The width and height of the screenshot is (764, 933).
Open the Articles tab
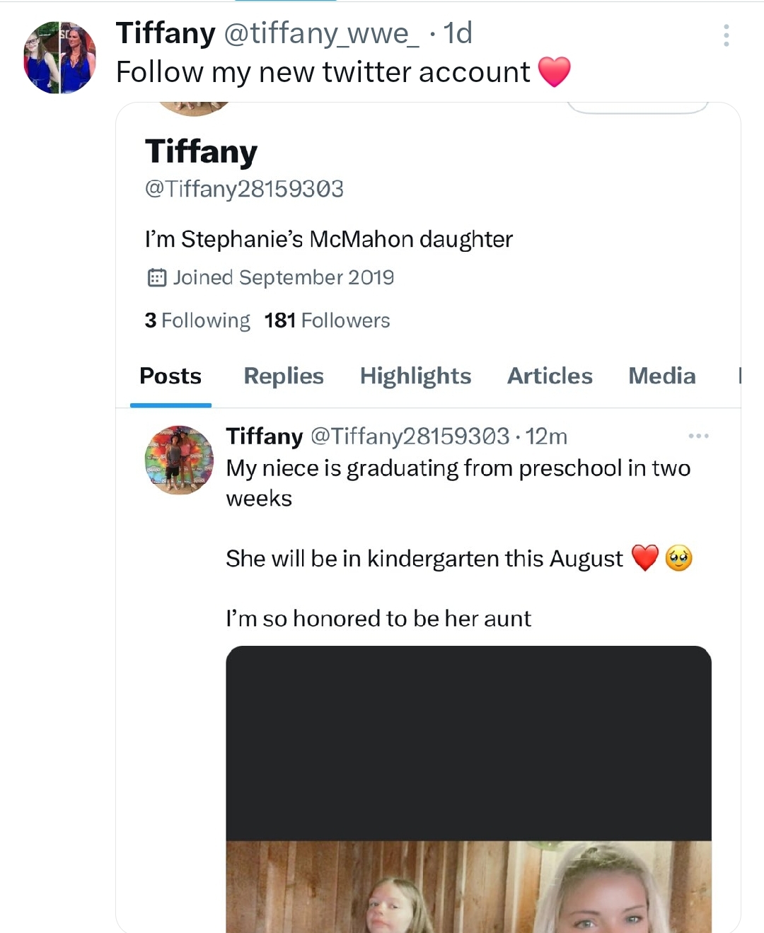550,376
